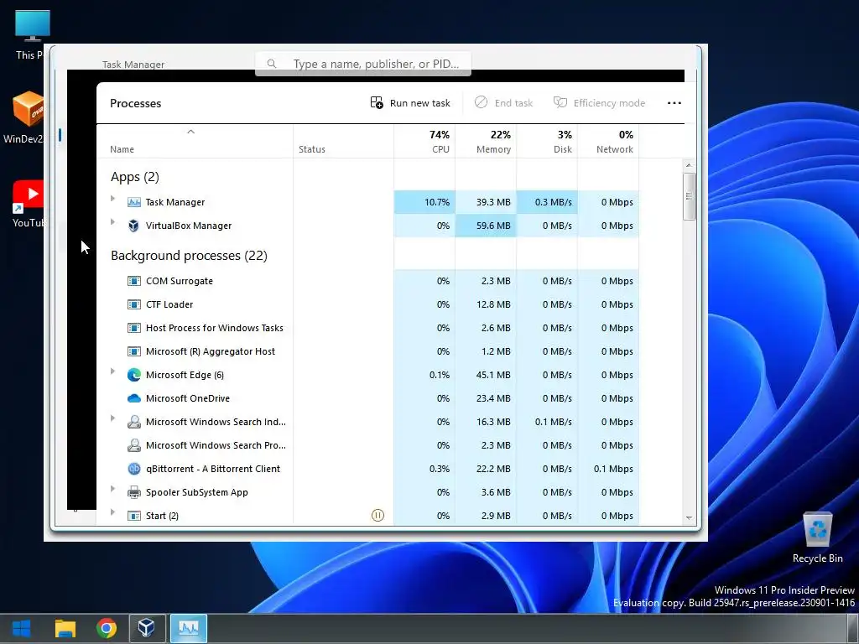The height and width of the screenshot is (644, 859).
Task: Select the YouTube shortcut on desktop
Action: 28,204
